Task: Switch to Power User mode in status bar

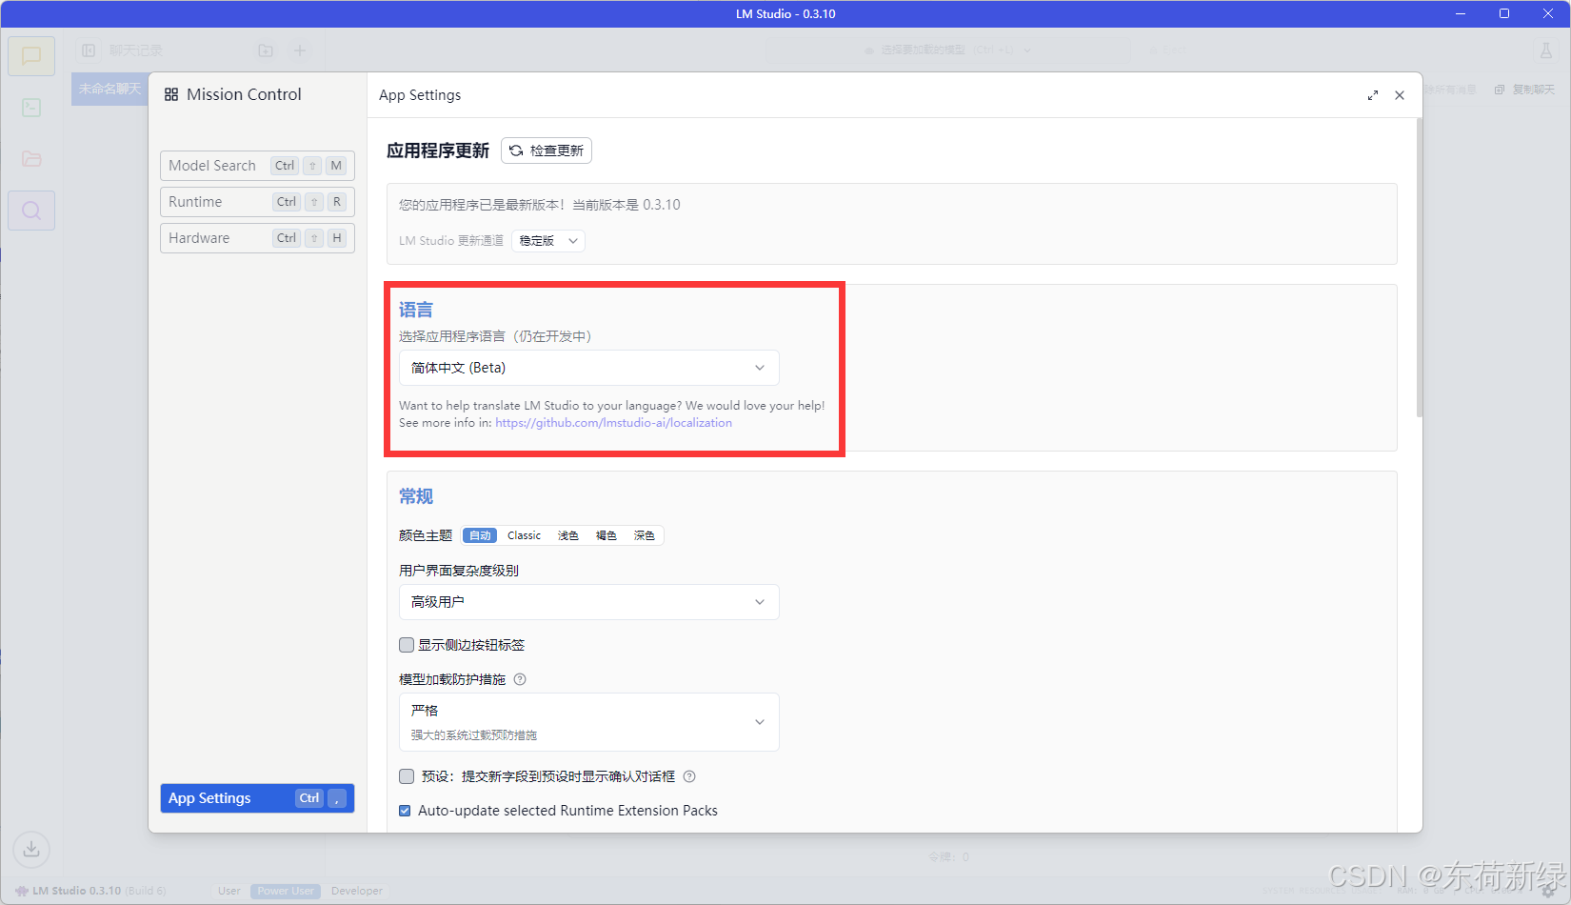Action: 286,891
